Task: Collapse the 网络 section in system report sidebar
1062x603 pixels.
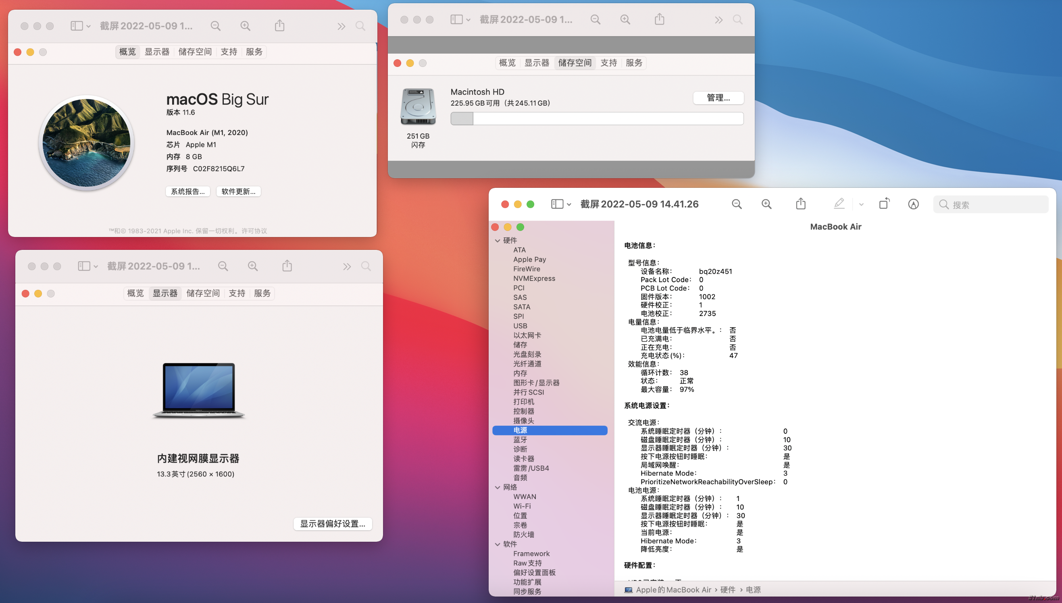Action: 498,487
